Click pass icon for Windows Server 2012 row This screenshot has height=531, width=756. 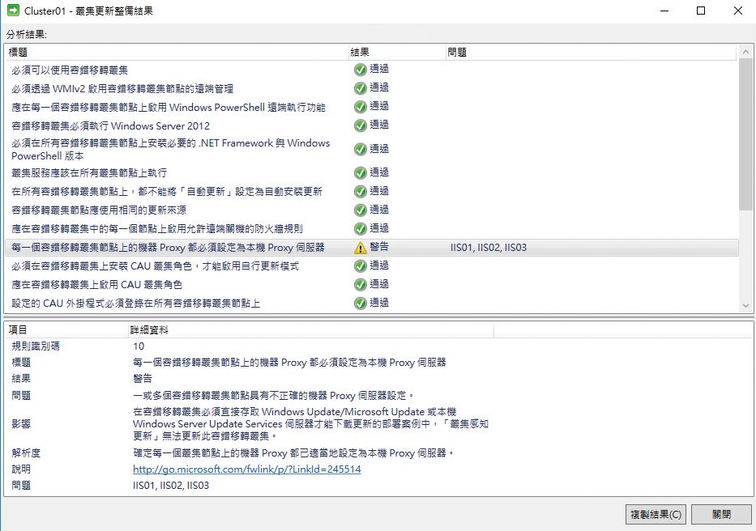point(360,125)
